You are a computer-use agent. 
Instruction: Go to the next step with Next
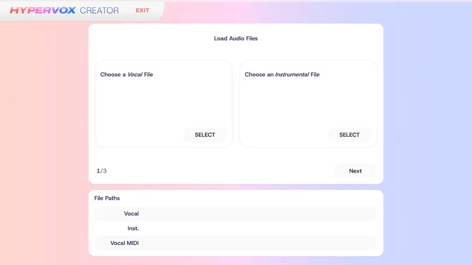[x=355, y=171]
